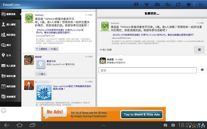Image resolution: width=207 pixels, height=129 pixels.
Task: Open the clock showing 18:22
Action: [185, 125]
